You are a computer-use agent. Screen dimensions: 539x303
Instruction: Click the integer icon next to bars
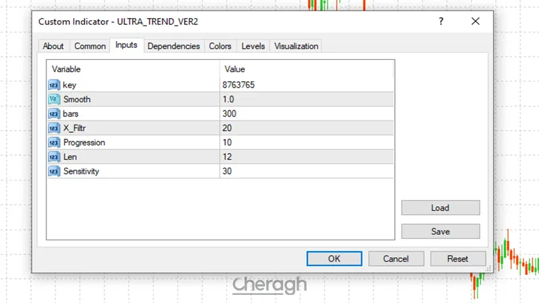[x=54, y=114]
